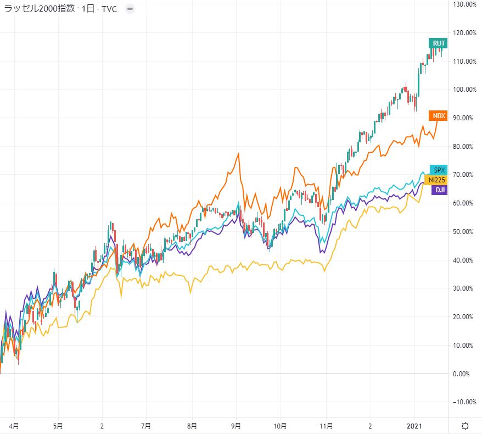Image resolution: width=482 pixels, height=434 pixels.
Task: Click 50.00% on the percentage axis
Action: pyautogui.click(x=465, y=231)
